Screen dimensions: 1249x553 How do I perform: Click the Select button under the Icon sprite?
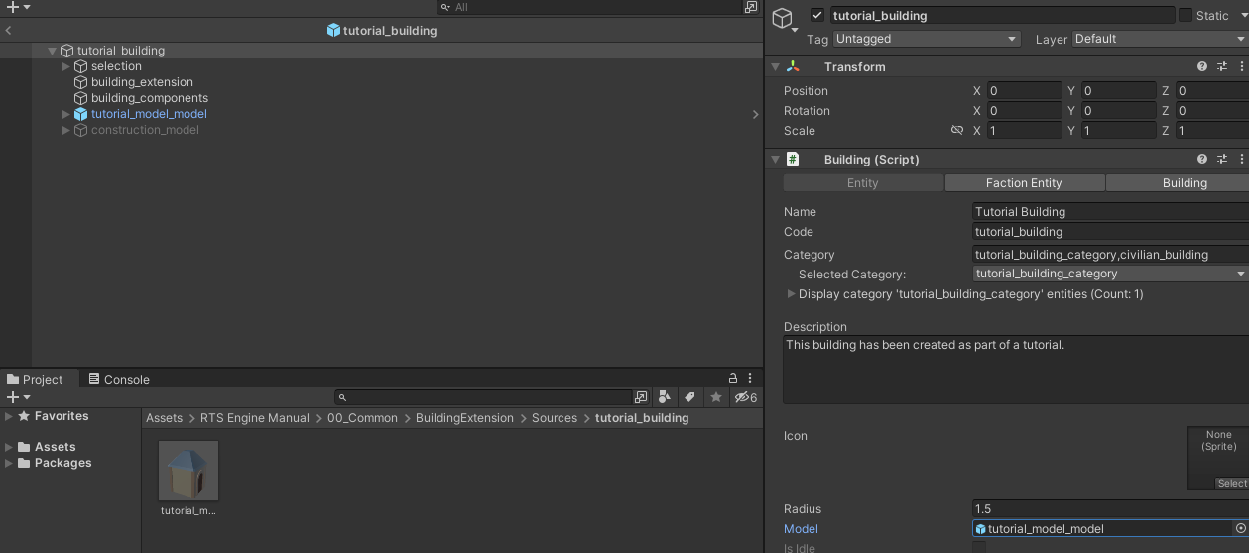pyautogui.click(x=1231, y=483)
